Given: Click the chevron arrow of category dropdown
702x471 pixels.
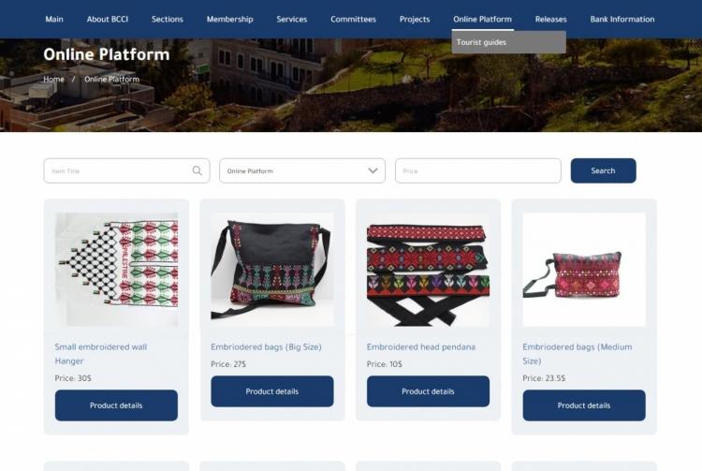Looking at the screenshot, I should pyautogui.click(x=373, y=170).
